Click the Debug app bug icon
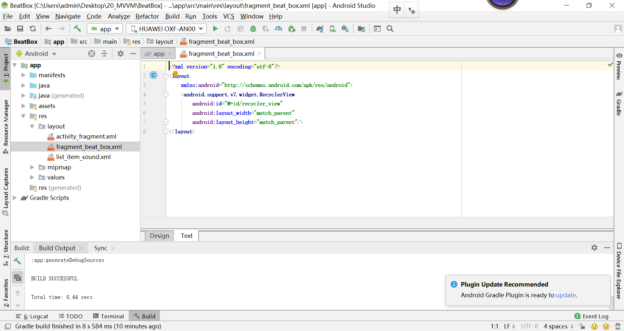This screenshot has width=624, height=331. (253, 29)
